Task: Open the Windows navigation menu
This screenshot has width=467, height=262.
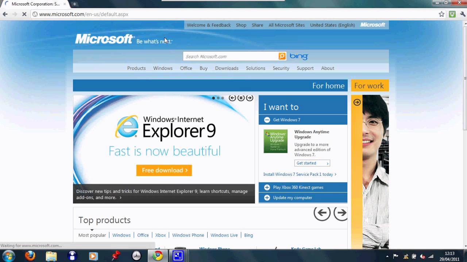Action: pyautogui.click(x=163, y=68)
